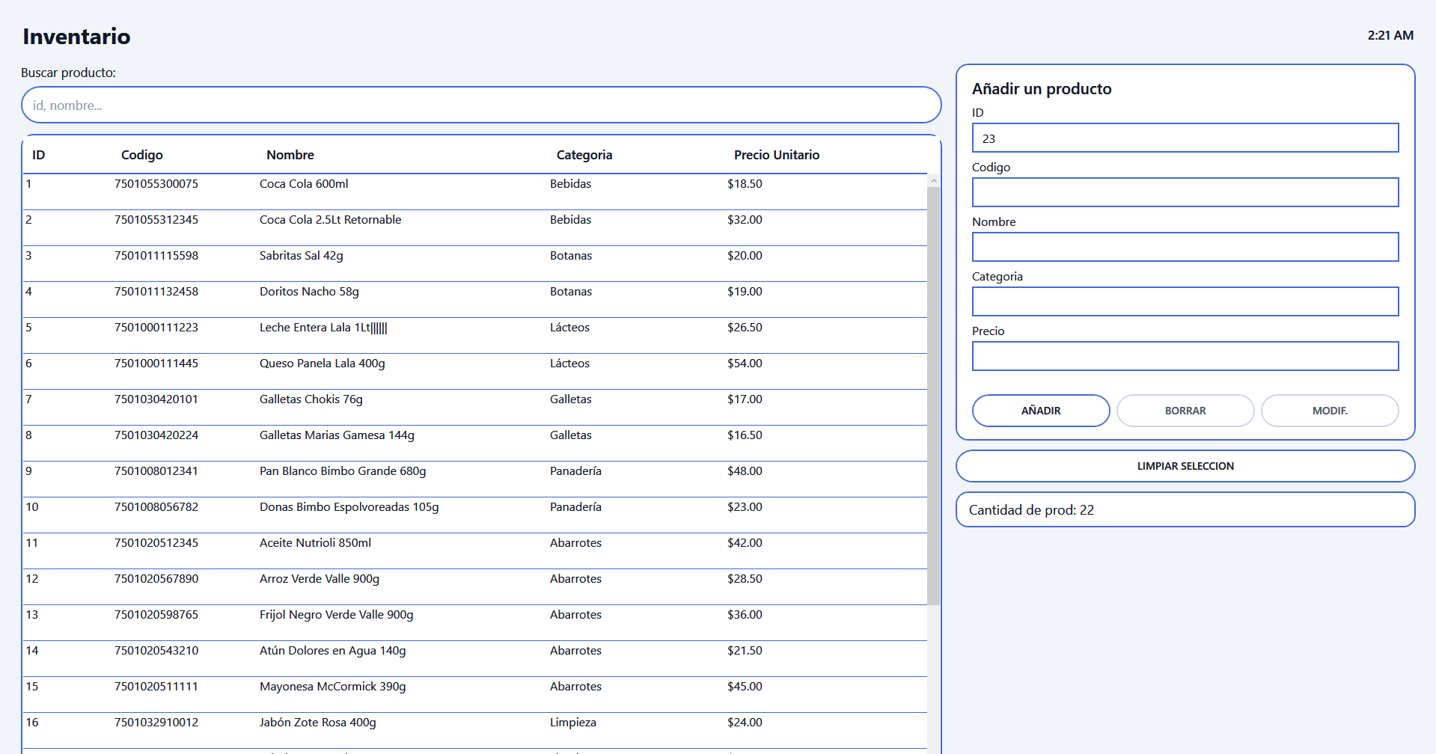This screenshot has width=1436, height=754.
Task: Select Mayonesa McCormick 390g row
Action: tap(475, 695)
